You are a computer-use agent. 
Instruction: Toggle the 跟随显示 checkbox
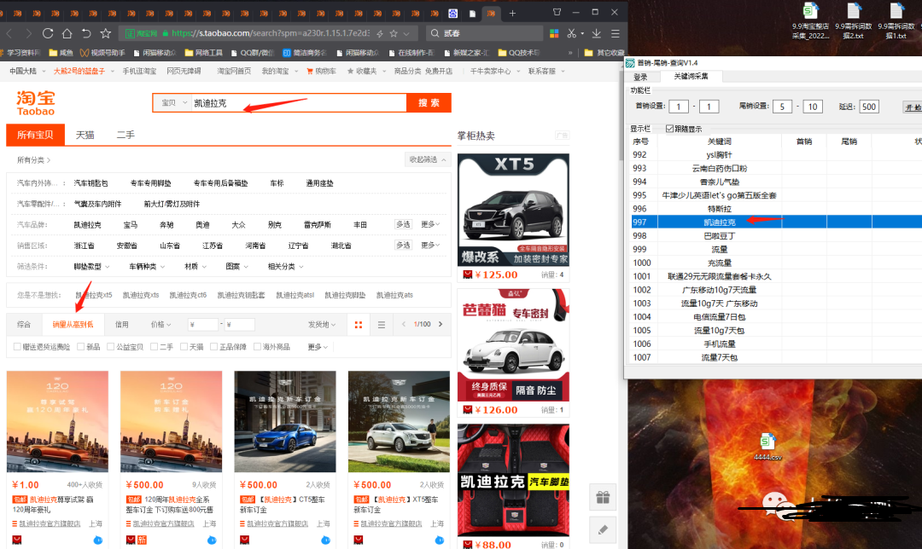(670, 129)
